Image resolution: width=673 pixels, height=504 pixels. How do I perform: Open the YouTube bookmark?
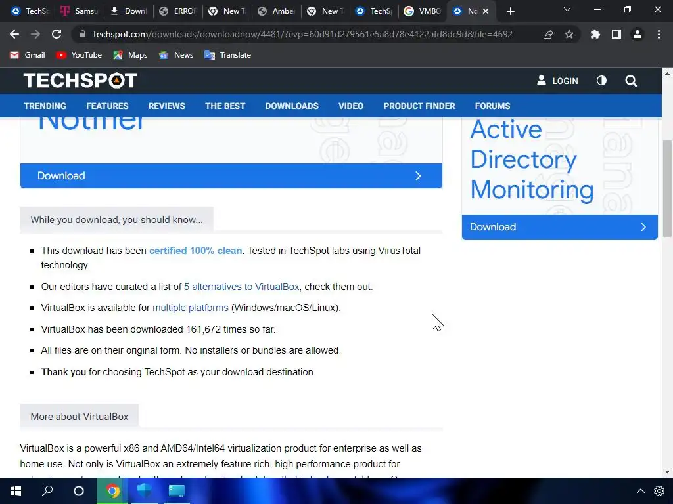pyautogui.click(x=79, y=55)
